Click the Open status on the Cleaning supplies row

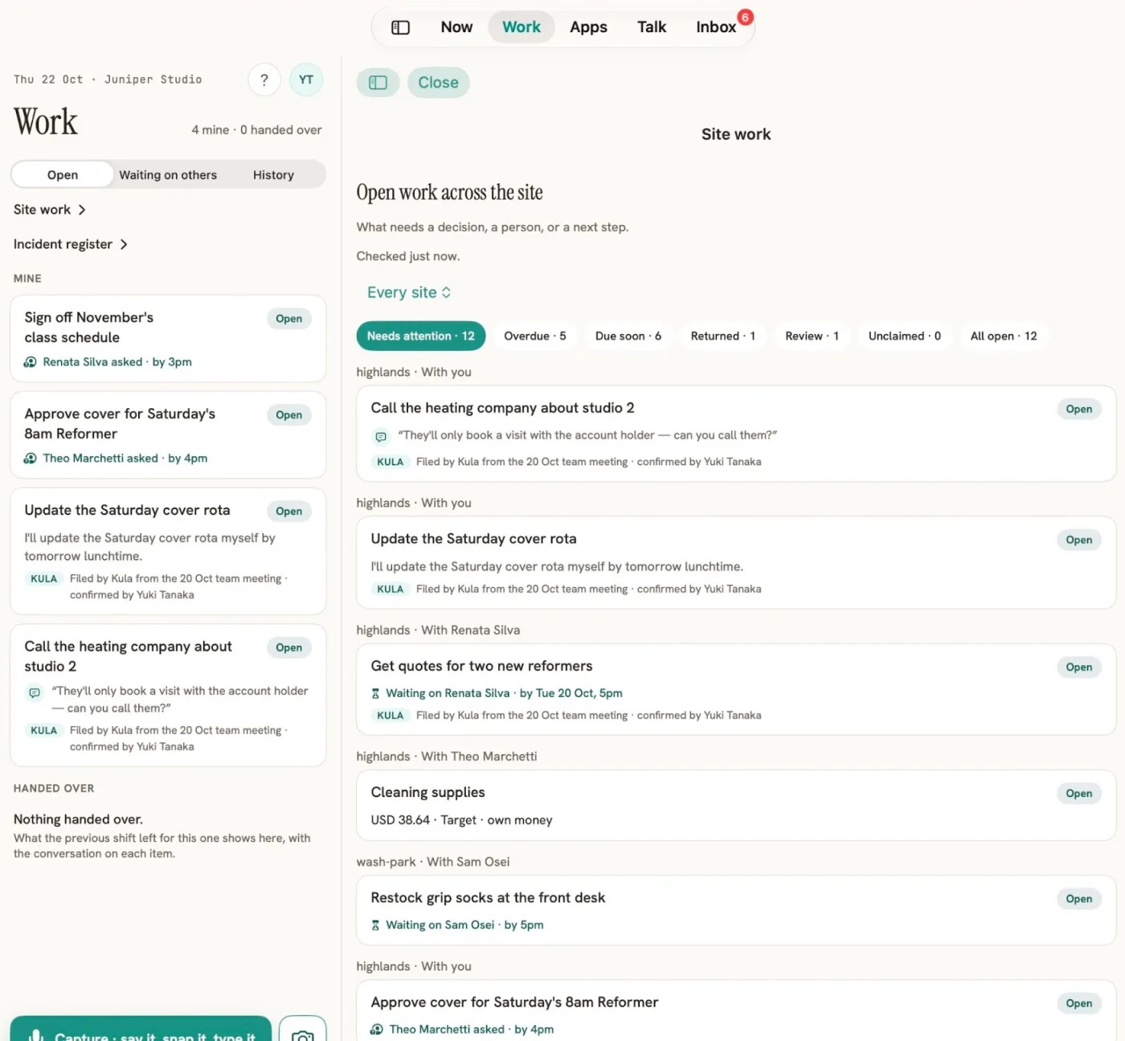(x=1078, y=794)
